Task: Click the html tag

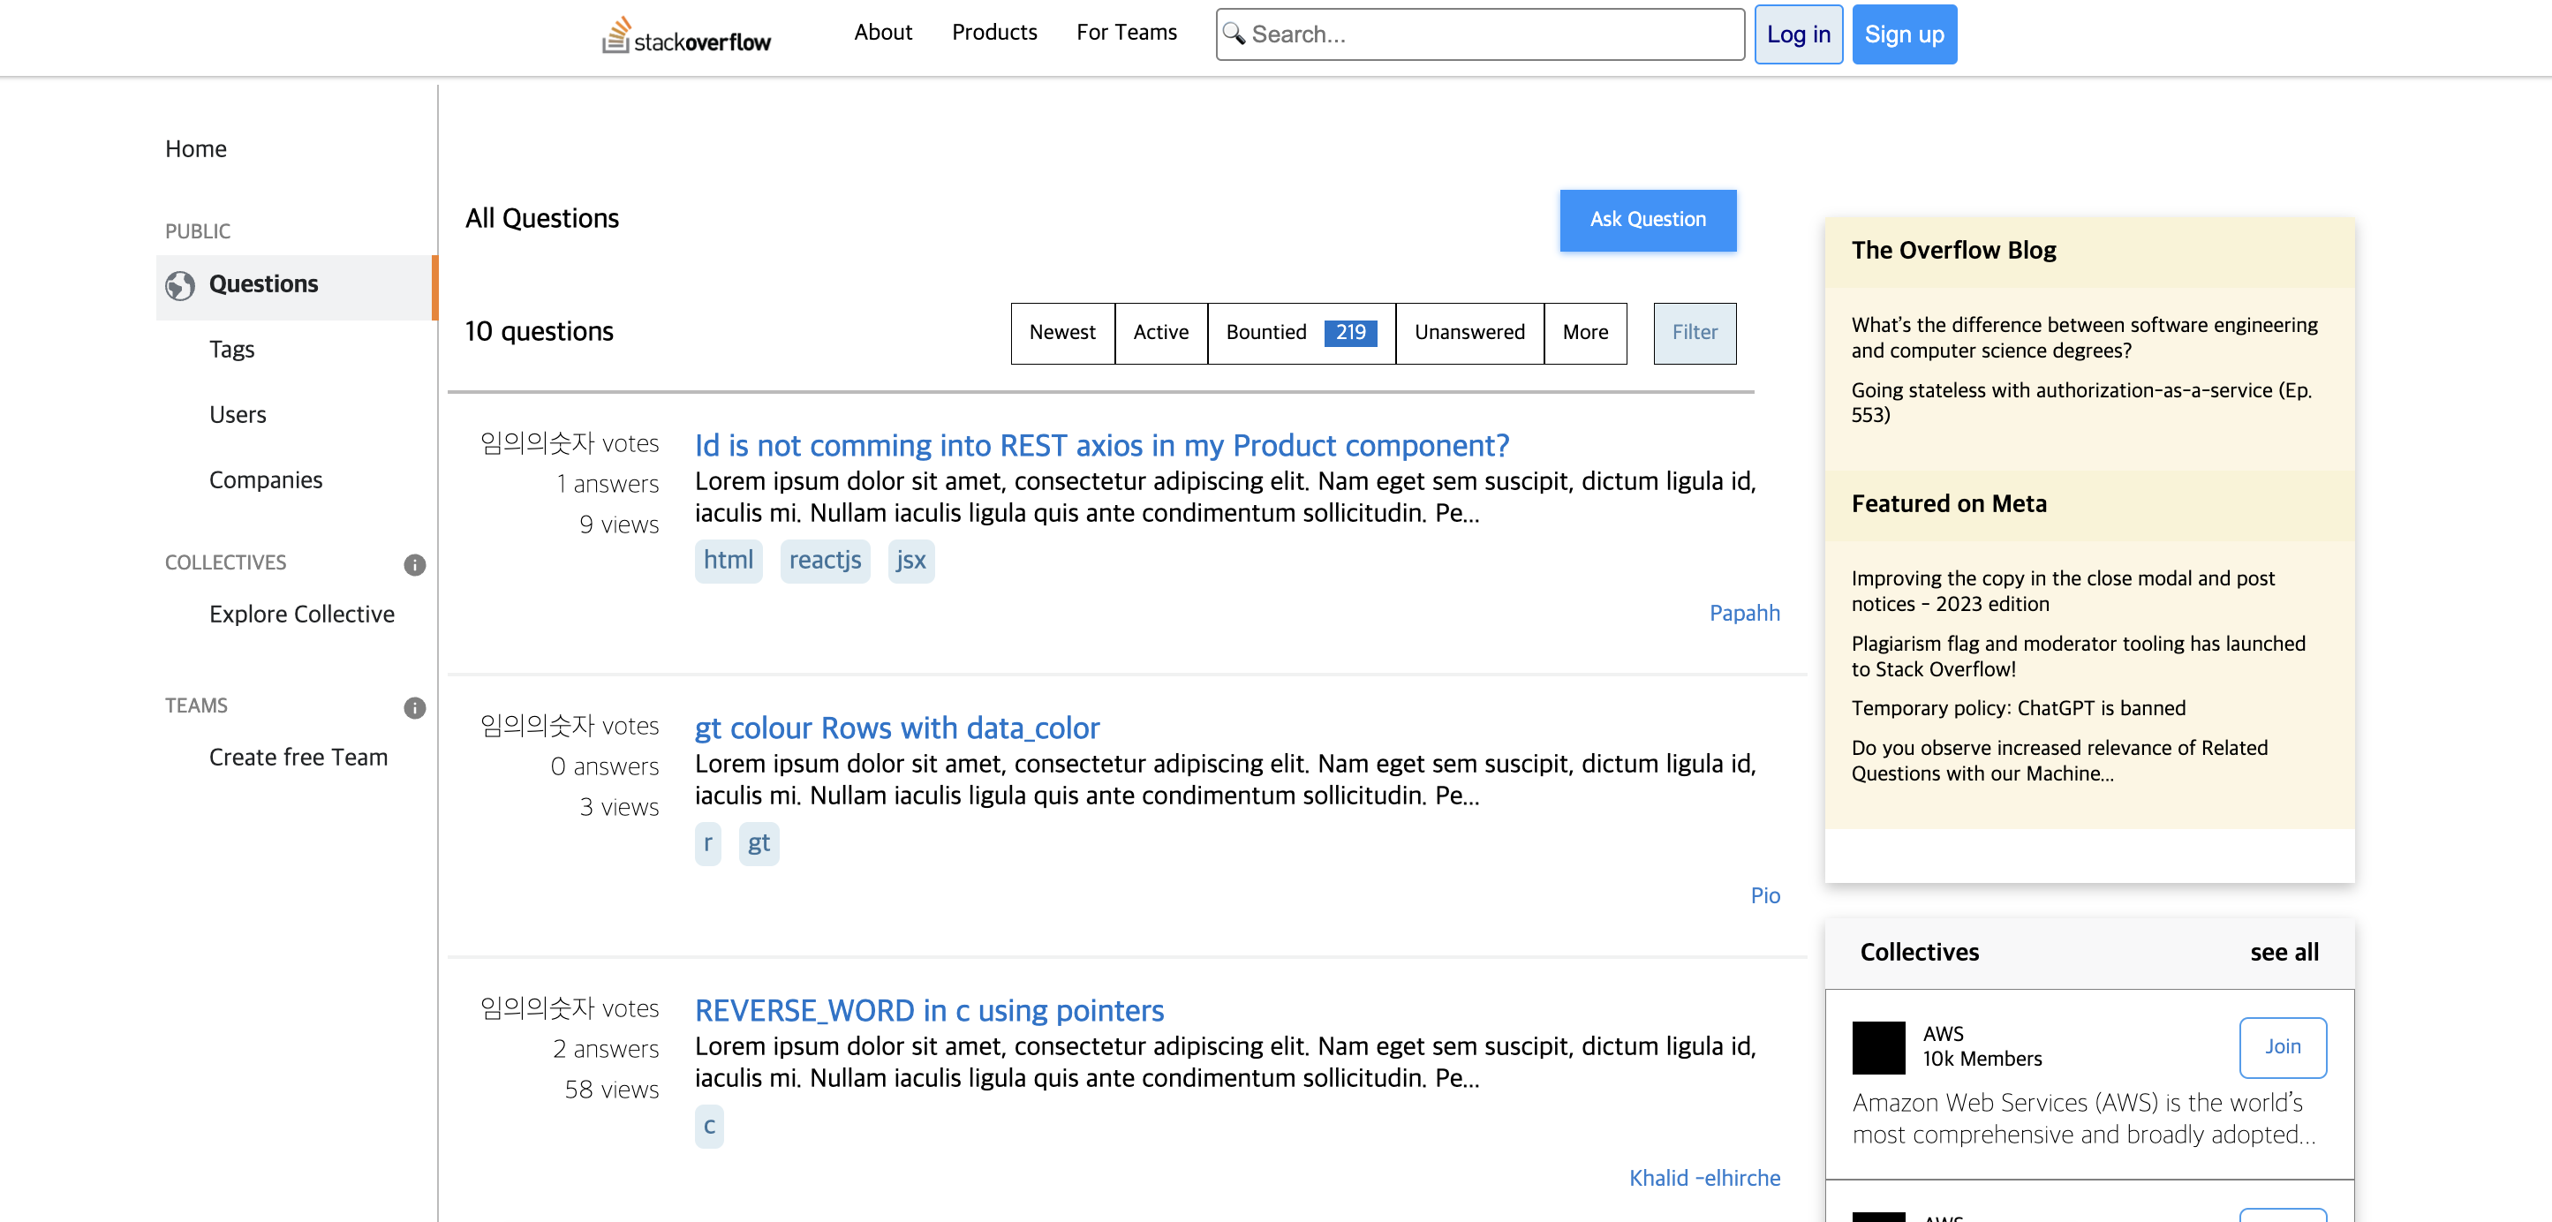Action: 729,561
